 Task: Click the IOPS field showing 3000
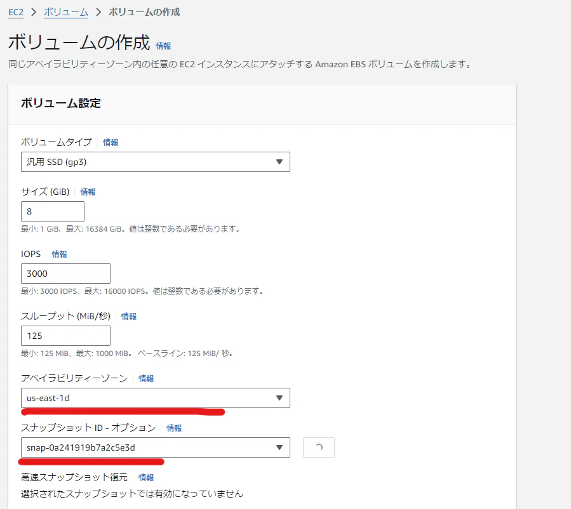65,273
